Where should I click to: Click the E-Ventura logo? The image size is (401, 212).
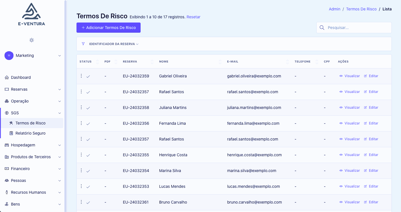click(31, 15)
